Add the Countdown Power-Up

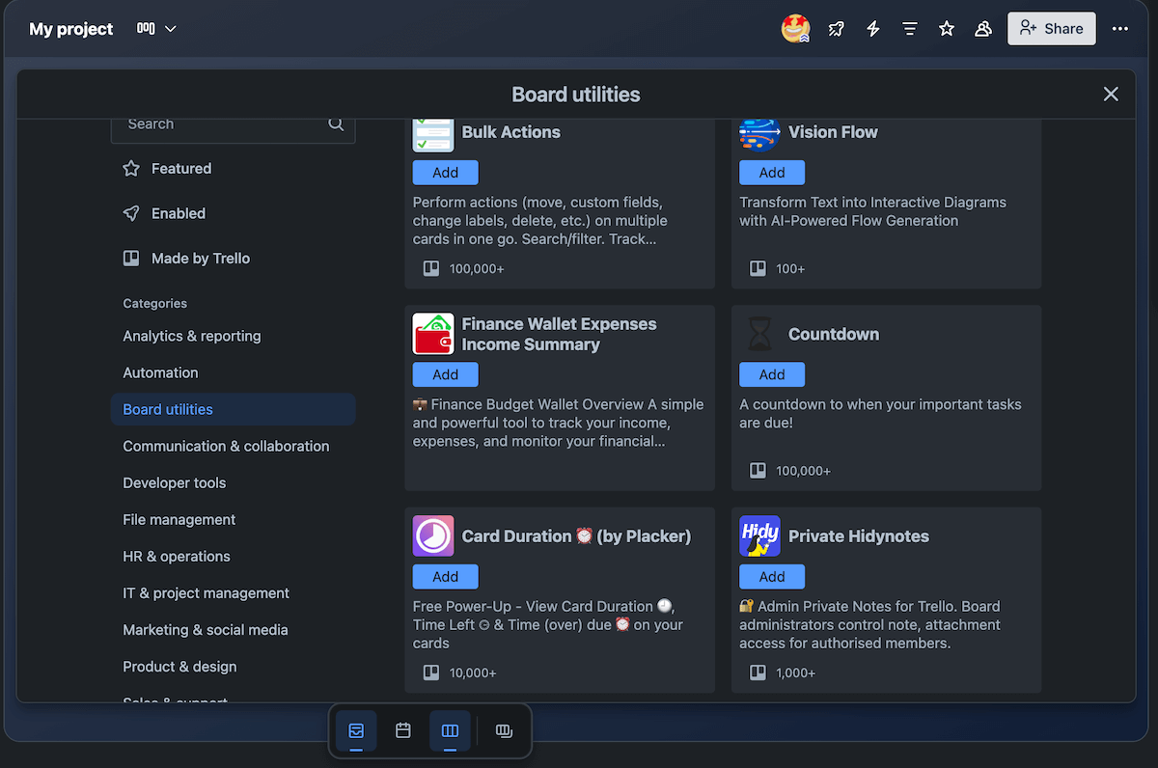pyautogui.click(x=771, y=374)
